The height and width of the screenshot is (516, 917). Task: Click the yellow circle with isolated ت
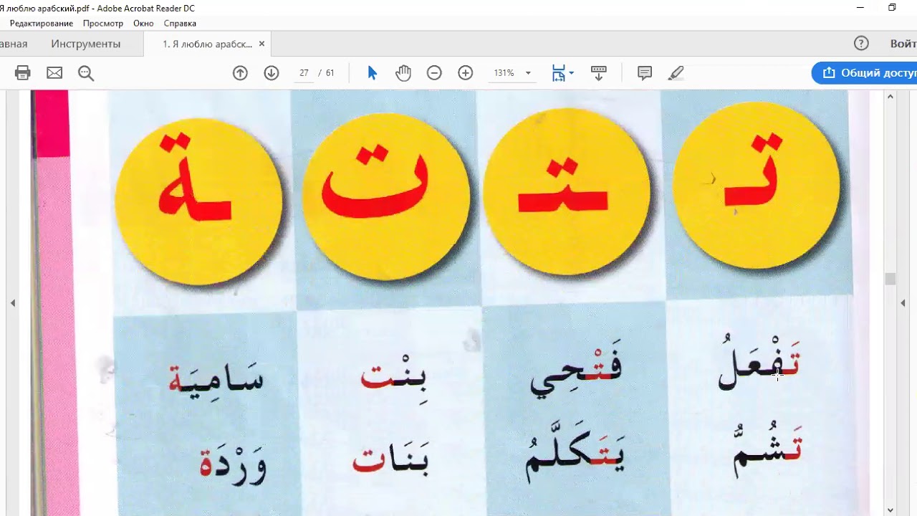[x=386, y=198]
